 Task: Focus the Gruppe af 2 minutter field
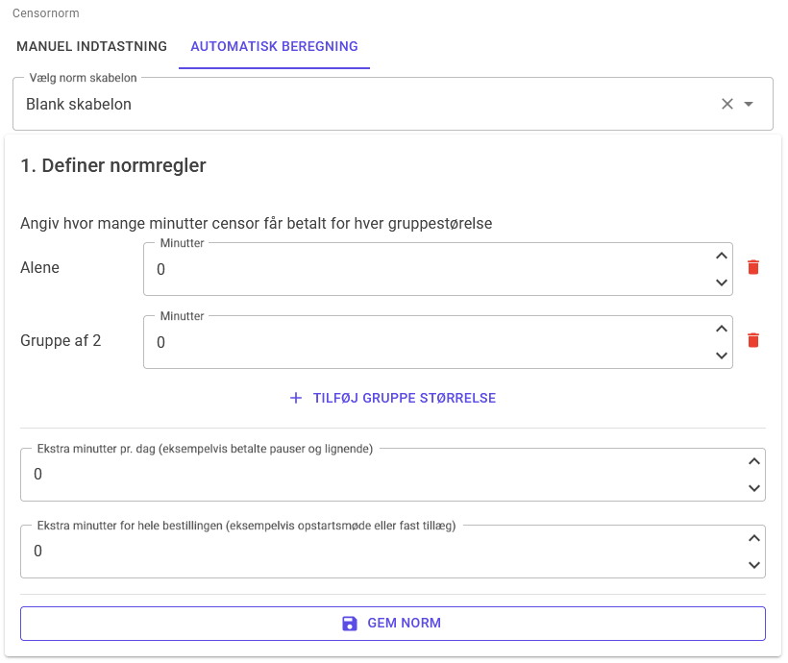423,343
